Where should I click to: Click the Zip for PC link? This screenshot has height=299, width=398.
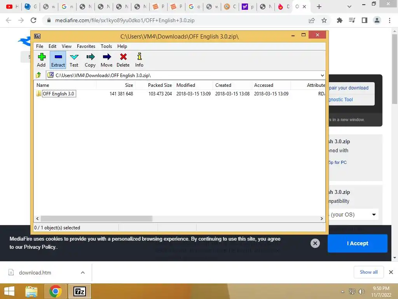click(337, 162)
